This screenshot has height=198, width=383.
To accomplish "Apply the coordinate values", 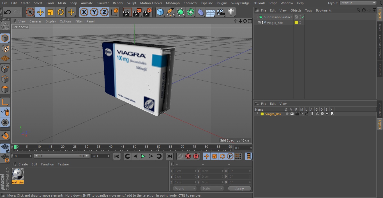I will pos(239,189).
